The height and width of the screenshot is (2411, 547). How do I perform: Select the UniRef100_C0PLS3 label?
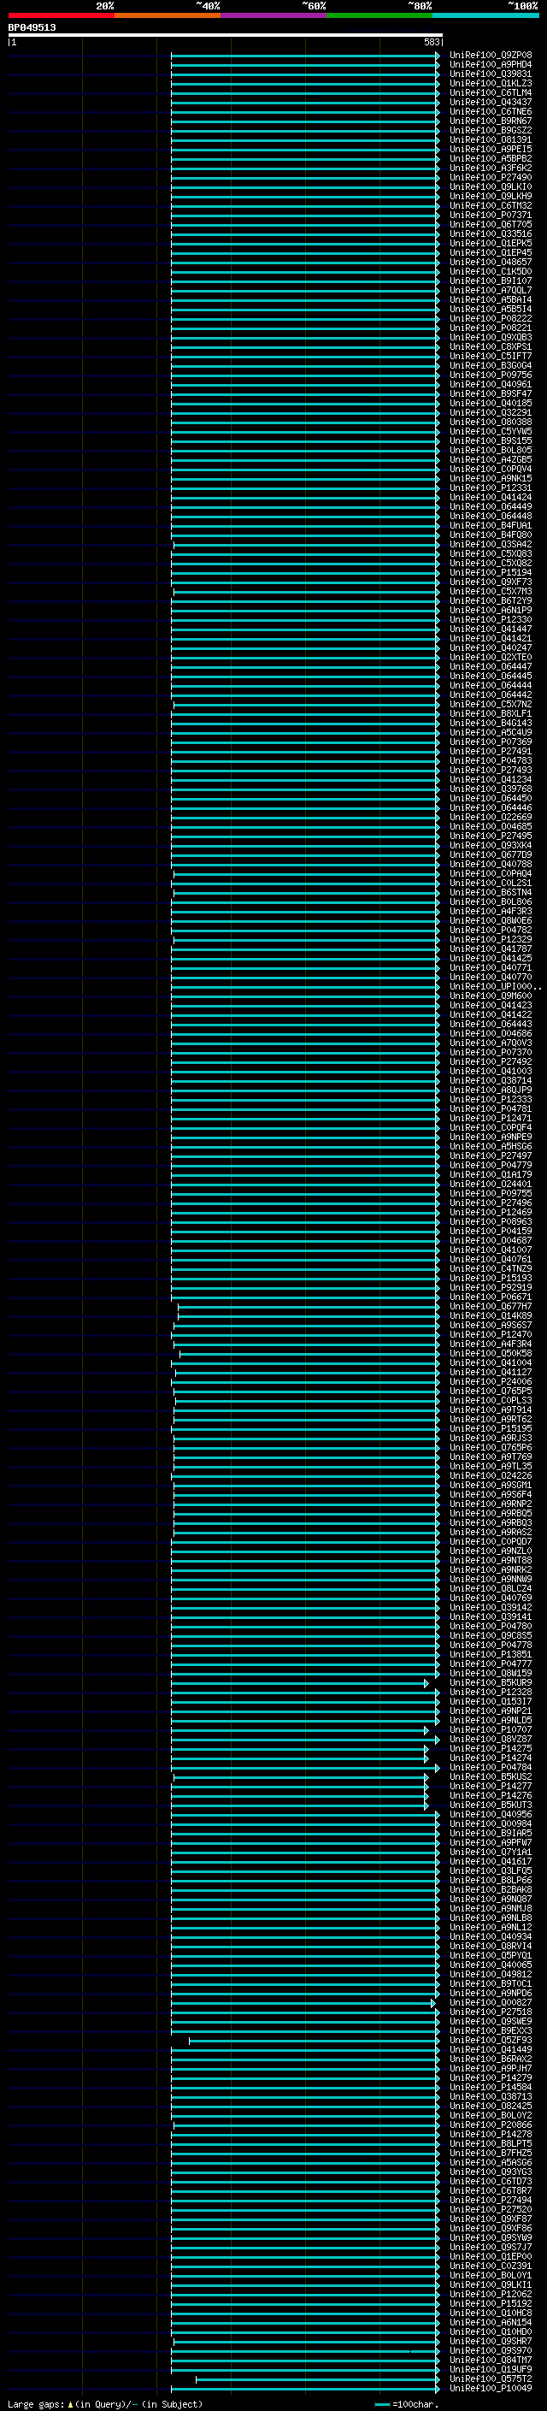490,1400
